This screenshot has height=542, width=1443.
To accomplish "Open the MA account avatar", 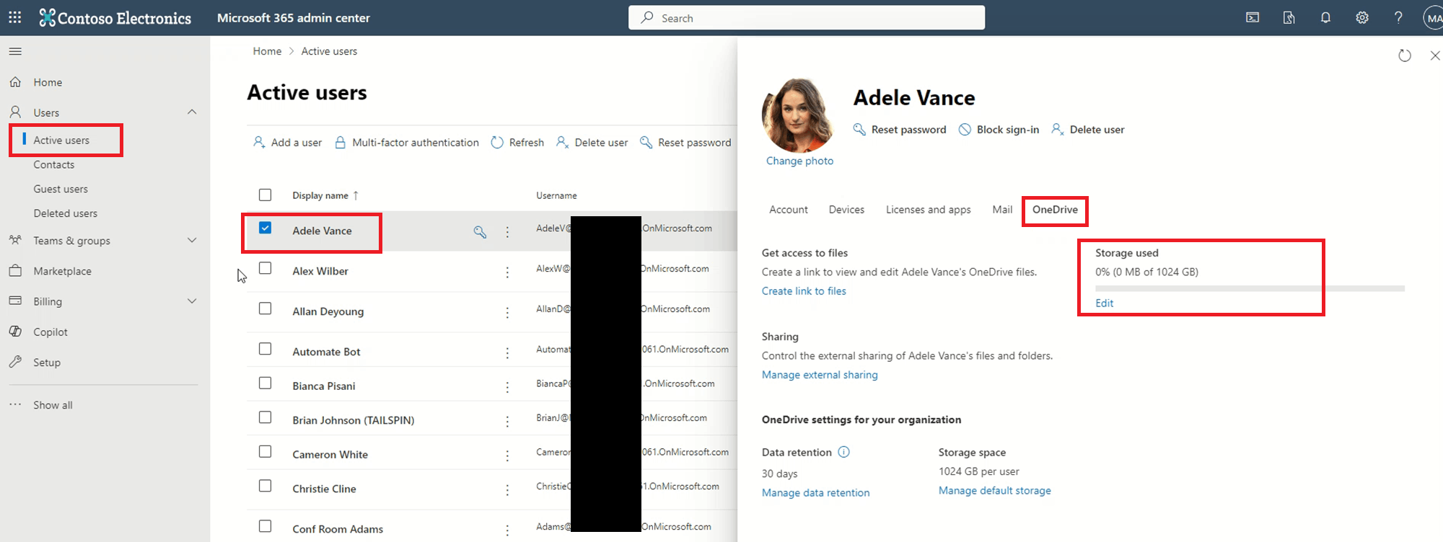I will 1434,18.
